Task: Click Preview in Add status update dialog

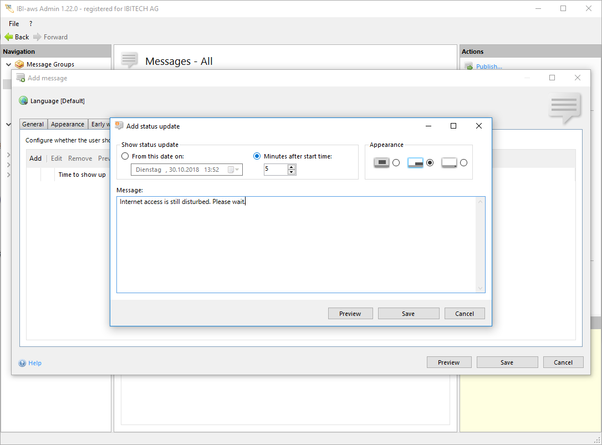Action: (350, 314)
